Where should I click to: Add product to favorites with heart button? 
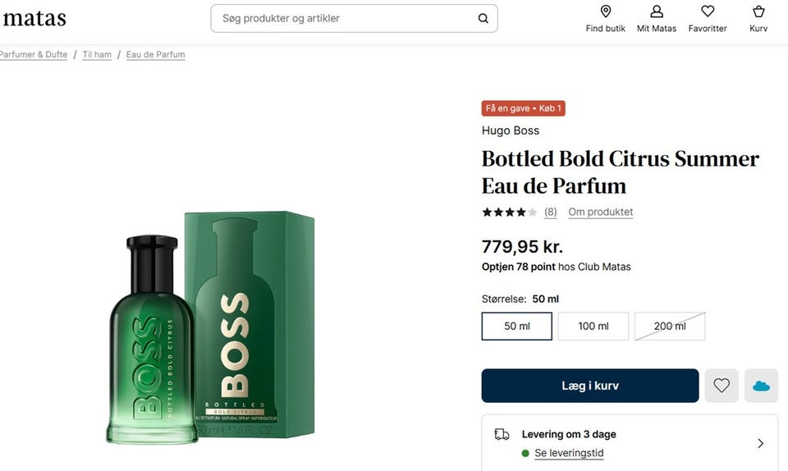722,386
